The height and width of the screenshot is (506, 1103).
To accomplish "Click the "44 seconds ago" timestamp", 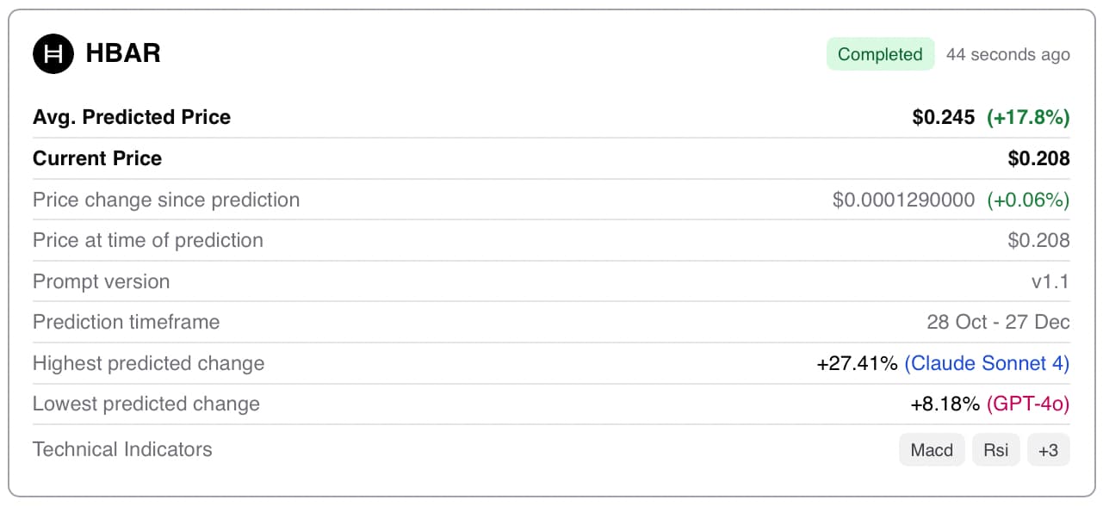I will (1007, 55).
